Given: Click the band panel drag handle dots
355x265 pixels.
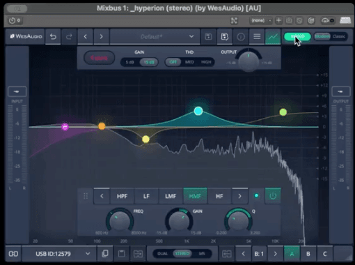Looking at the screenshot, I should point(86,196).
